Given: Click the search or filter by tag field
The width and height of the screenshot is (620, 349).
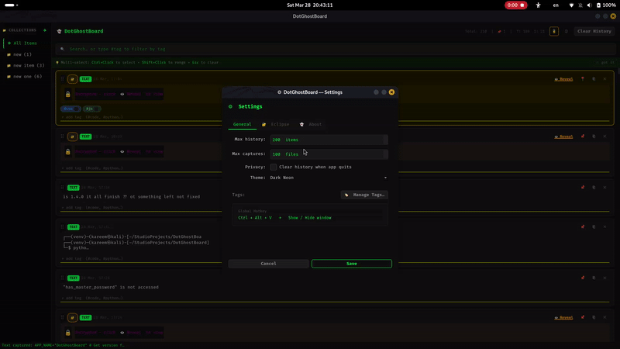Looking at the screenshot, I should pos(336,49).
